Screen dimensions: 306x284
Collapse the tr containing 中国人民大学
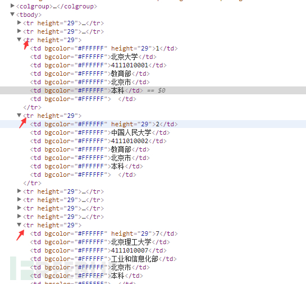(19, 115)
